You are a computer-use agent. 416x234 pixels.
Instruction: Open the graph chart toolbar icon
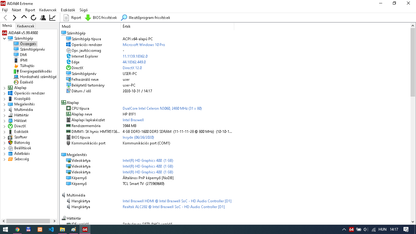point(52,18)
